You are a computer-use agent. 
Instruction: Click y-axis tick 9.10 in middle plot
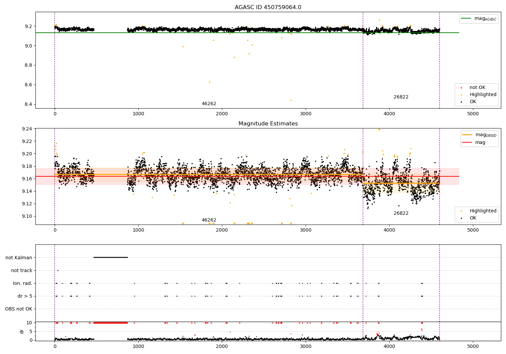pyautogui.click(x=27, y=216)
